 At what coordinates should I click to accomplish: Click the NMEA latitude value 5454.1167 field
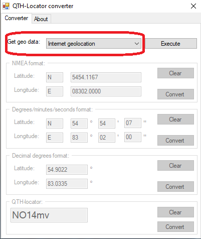[x=106, y=77]
